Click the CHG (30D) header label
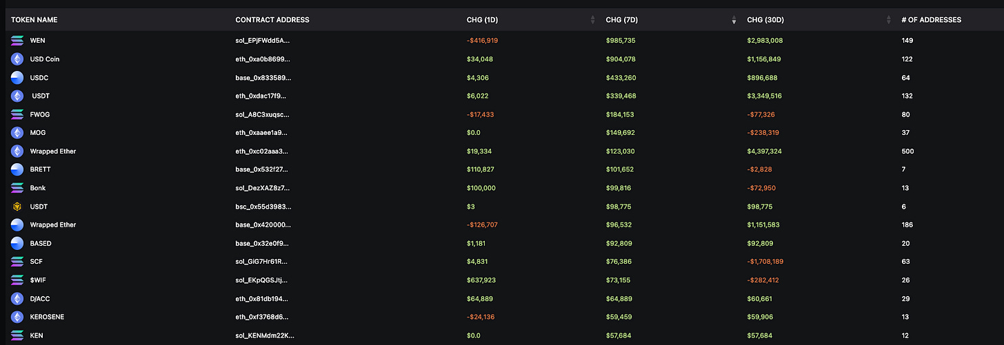 pyautogui.click(x=765, y=20)
